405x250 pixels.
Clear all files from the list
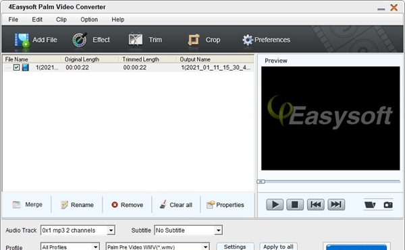tap(175, 205)
